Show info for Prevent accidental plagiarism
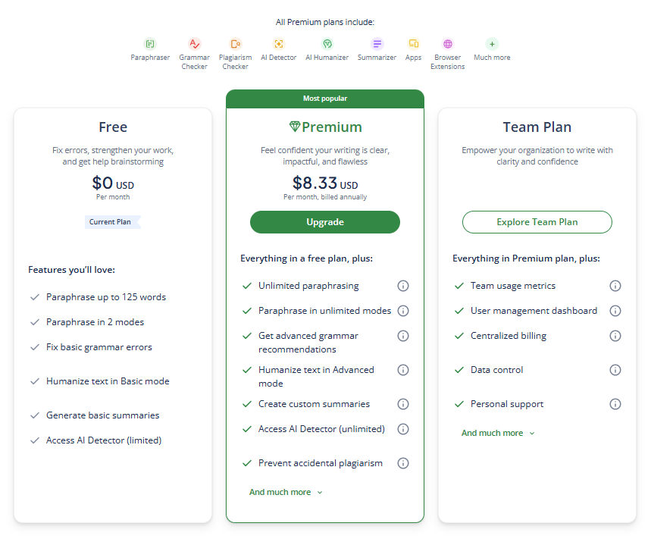Screen dimensions: 651x542 tap(403, 463)
